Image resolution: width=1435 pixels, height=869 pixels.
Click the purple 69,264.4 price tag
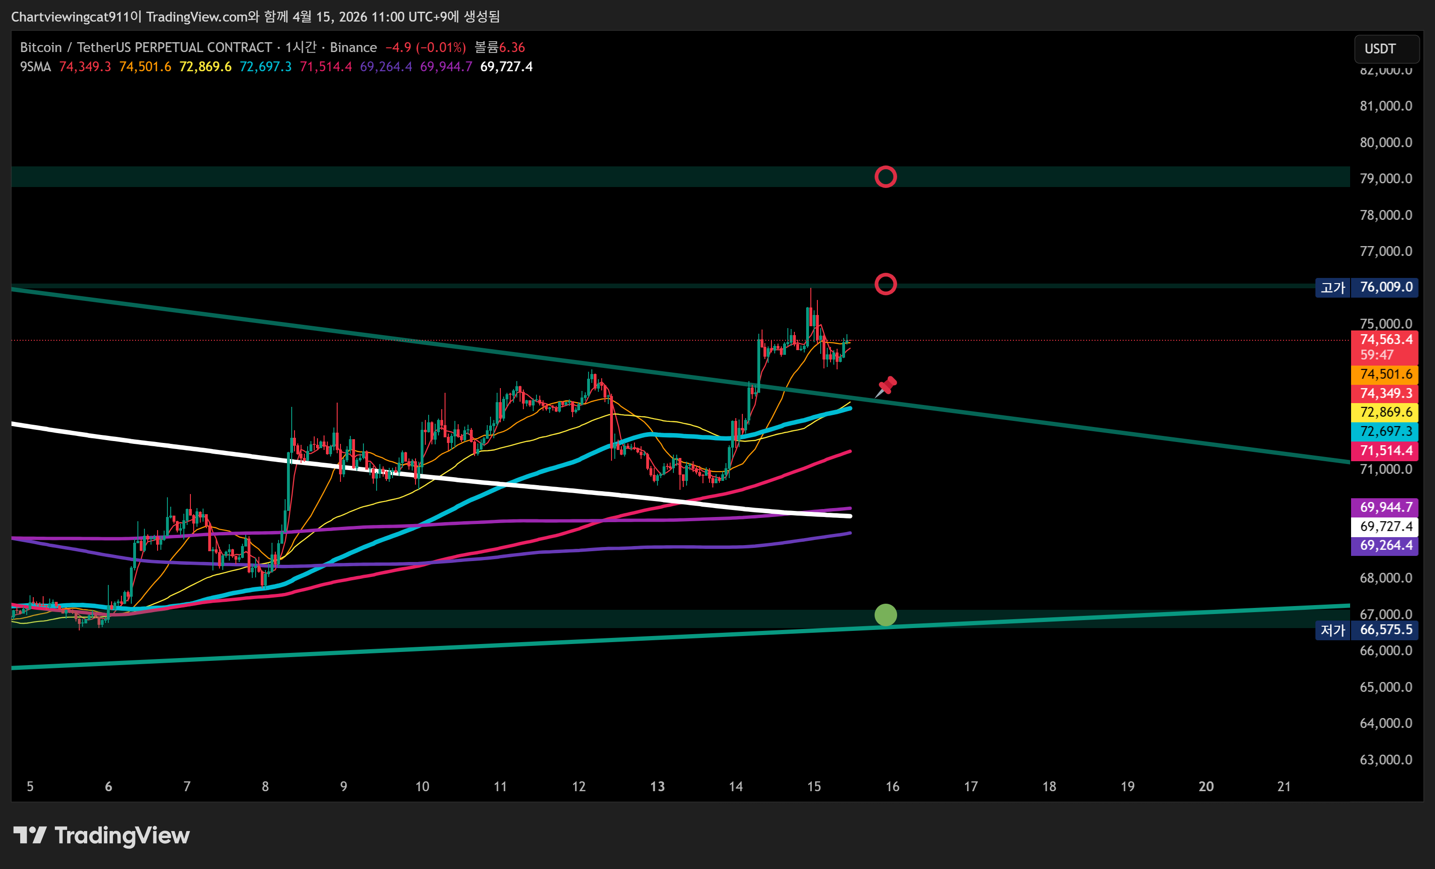(1384, 546)
